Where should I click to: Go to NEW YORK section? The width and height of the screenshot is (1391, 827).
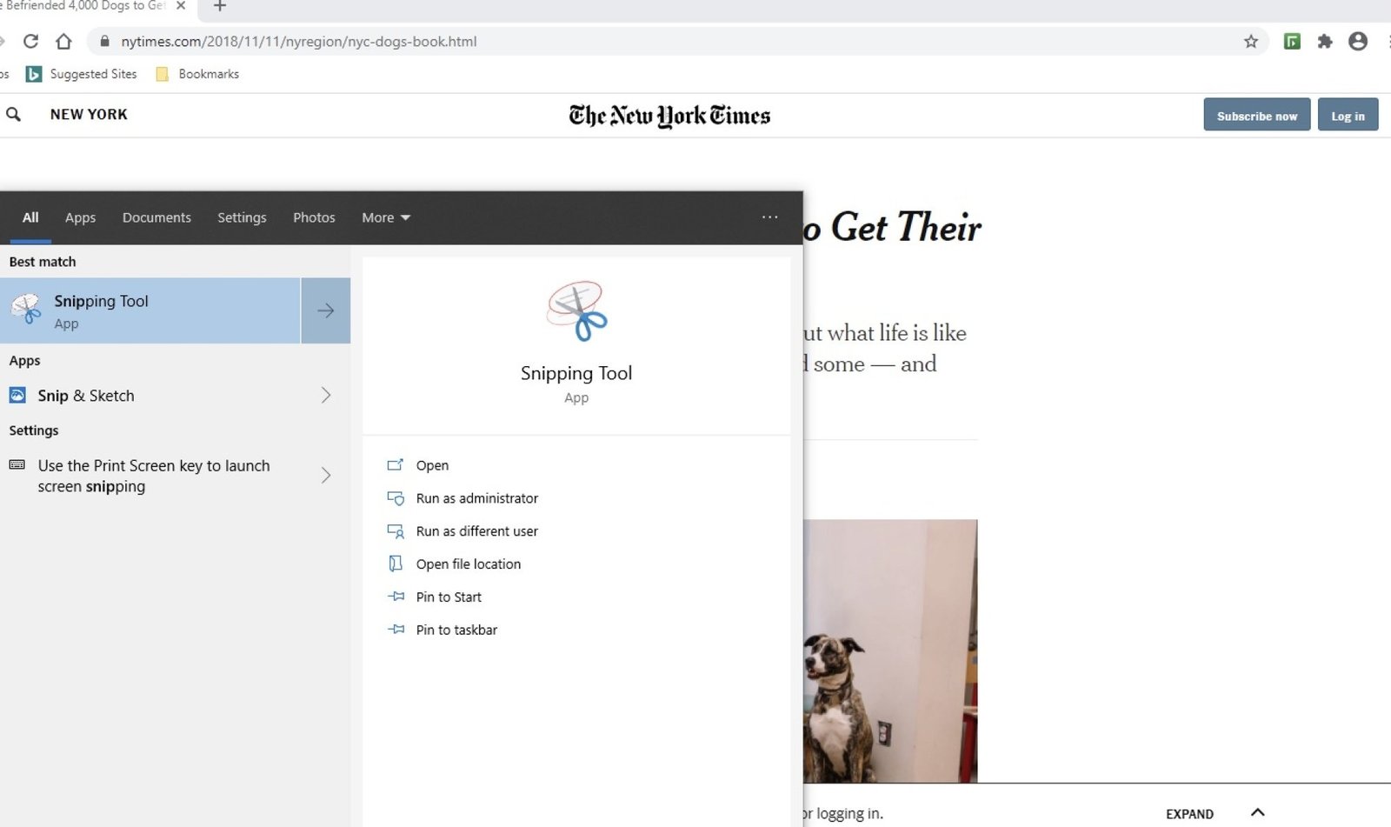[89, 114]
